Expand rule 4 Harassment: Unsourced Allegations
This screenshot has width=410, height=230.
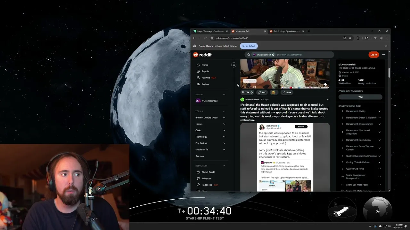pyautogui.click(x=380, y=132)
